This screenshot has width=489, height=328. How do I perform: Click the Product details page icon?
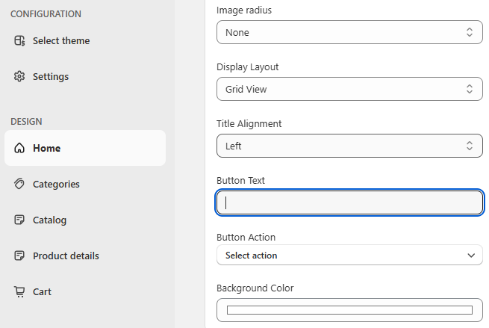(19, 256)
